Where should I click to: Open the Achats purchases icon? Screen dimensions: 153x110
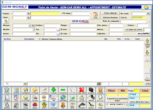[95, 15]
